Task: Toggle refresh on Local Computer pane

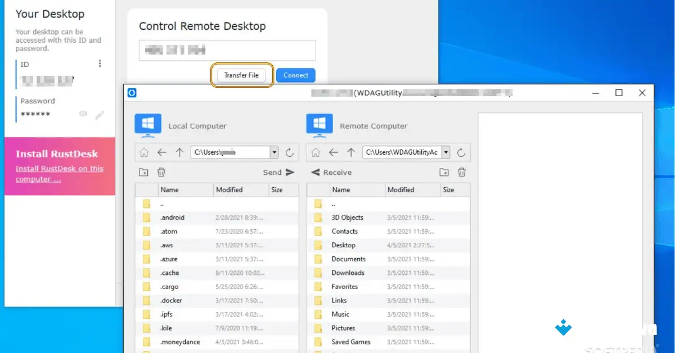Action: (x=289, y=152)
